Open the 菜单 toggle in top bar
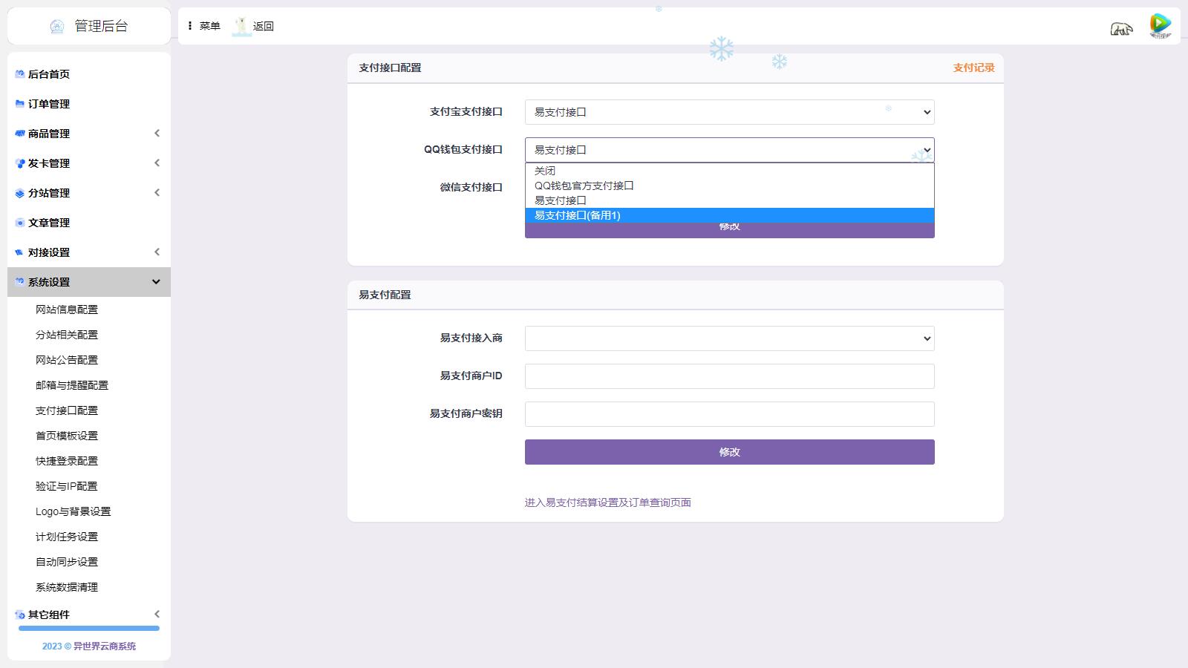Screen dimensions: 1188x668 coord(203,26)
